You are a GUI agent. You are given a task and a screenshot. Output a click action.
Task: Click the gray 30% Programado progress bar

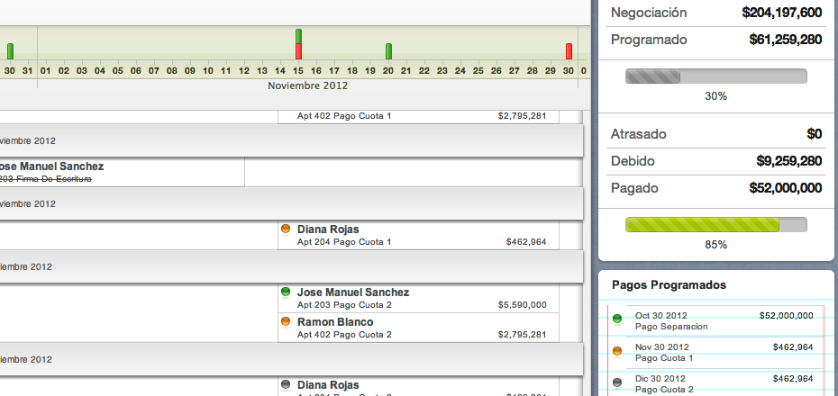[x=715, y=76]
